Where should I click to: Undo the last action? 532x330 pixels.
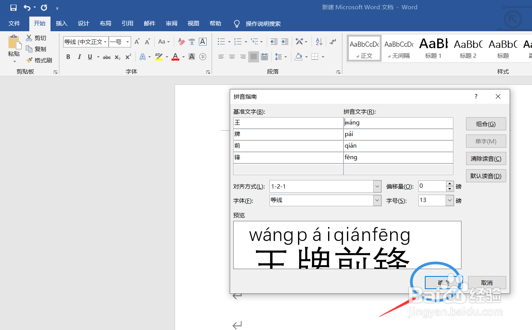[27, 8]
